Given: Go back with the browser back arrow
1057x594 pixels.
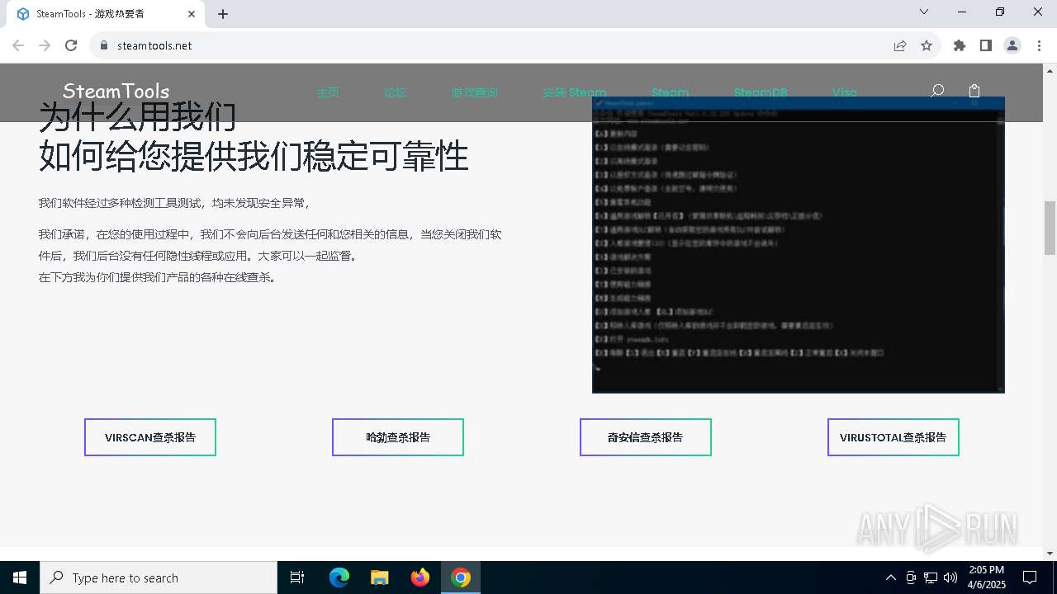Looking at the screenshot, I should [x=18, y=45].
